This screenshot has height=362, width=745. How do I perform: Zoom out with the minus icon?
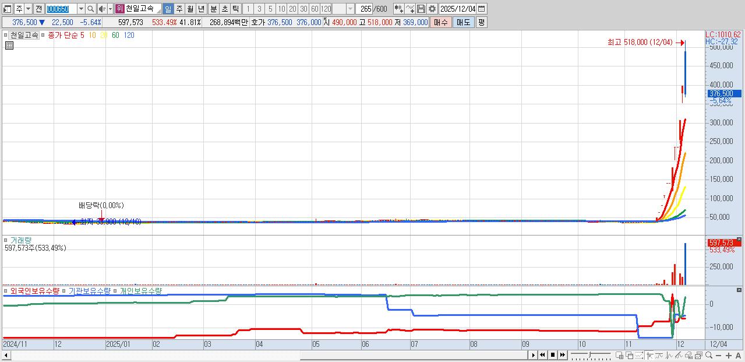[719, 355]
